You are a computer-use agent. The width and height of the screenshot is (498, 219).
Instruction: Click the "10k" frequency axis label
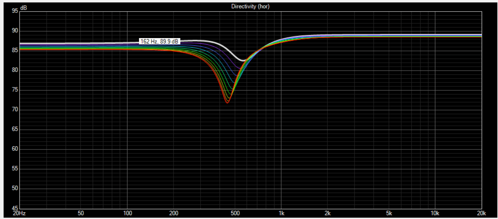pyautogui.click(x=435, y=213)
